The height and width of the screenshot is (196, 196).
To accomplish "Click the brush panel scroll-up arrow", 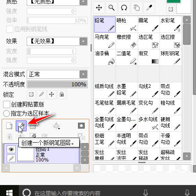I will tap(187, 20).
